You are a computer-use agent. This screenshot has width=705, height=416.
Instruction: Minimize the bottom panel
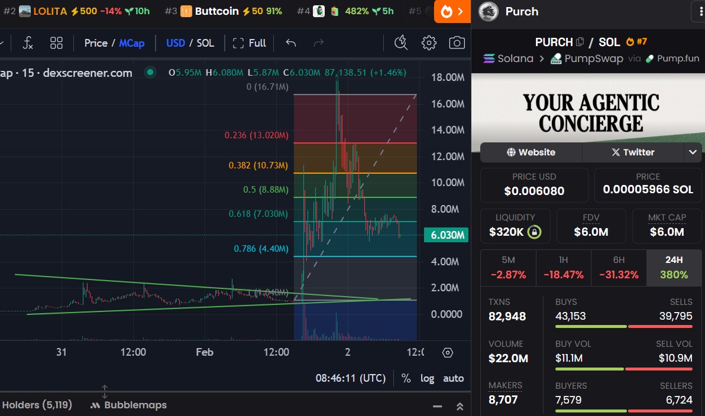pos(438,407)
